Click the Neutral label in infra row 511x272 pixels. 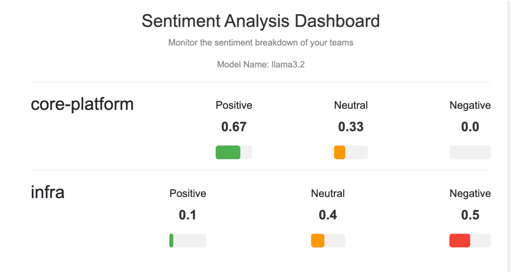point(328,193)
